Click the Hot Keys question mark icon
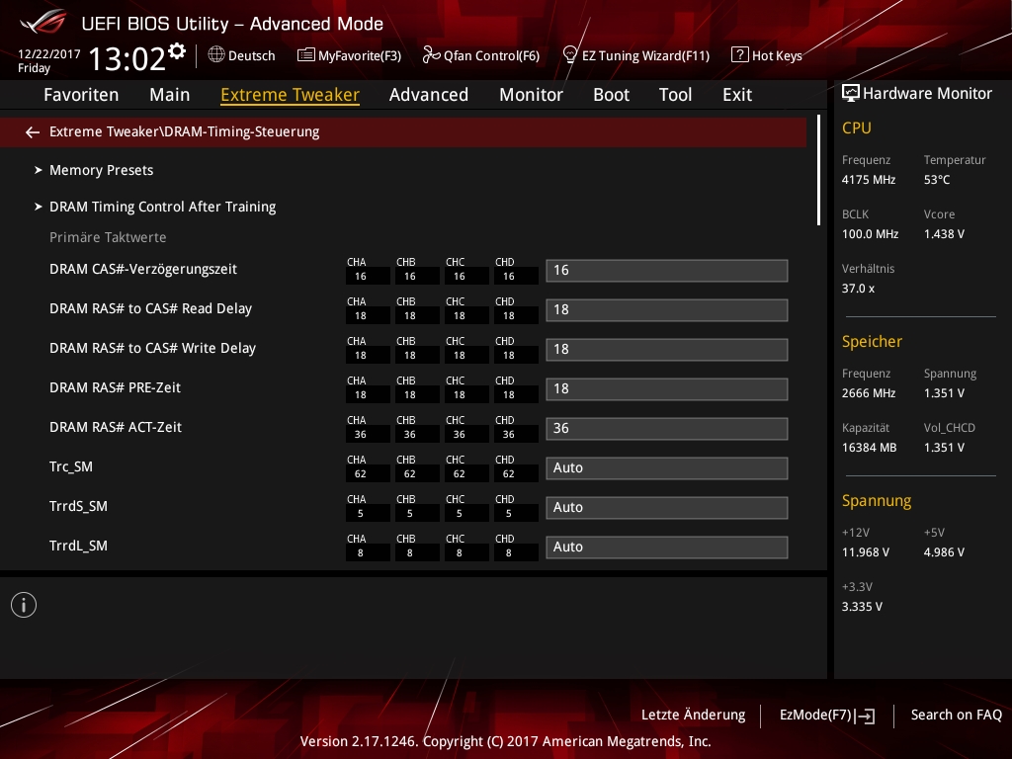The height and width of the screenshot is (759, 1012). click(x=739, y=55)
